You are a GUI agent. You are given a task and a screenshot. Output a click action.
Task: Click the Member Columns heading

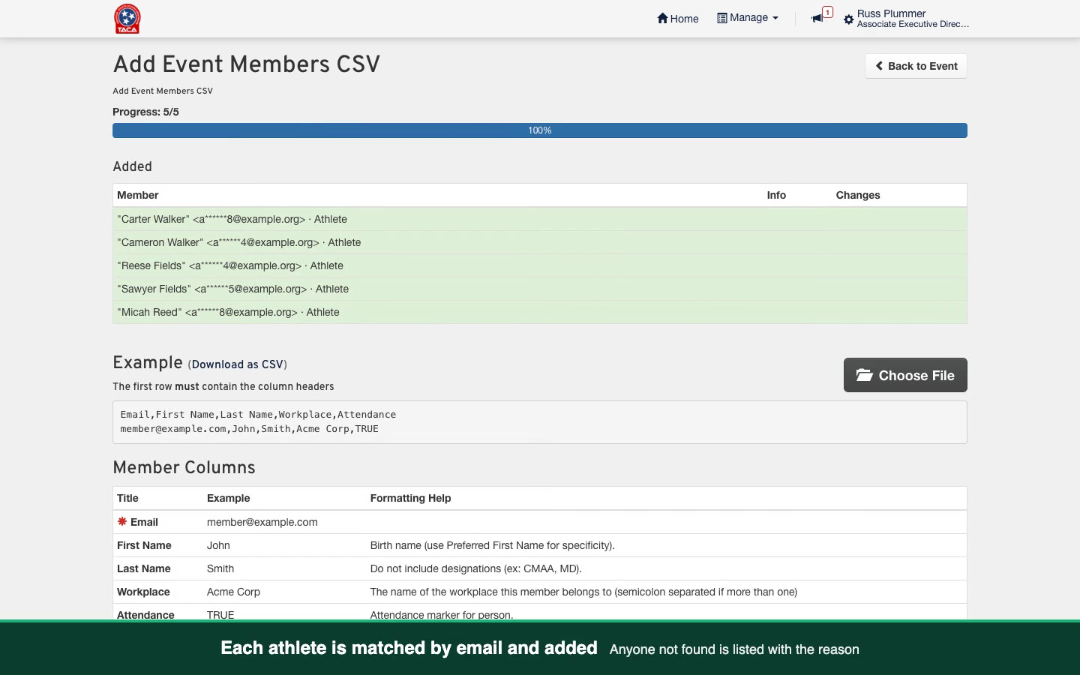point(184,468)
